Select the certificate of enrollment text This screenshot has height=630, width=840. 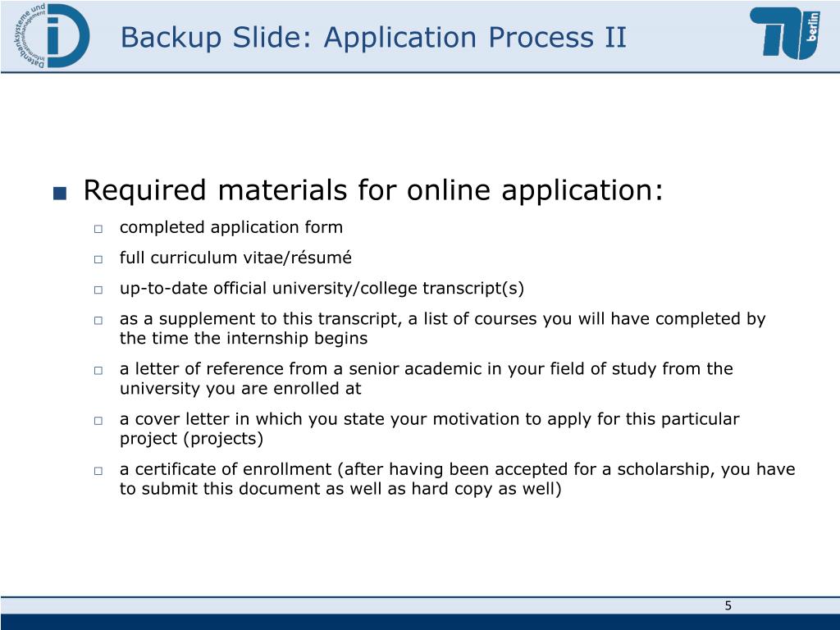(457, 479)
